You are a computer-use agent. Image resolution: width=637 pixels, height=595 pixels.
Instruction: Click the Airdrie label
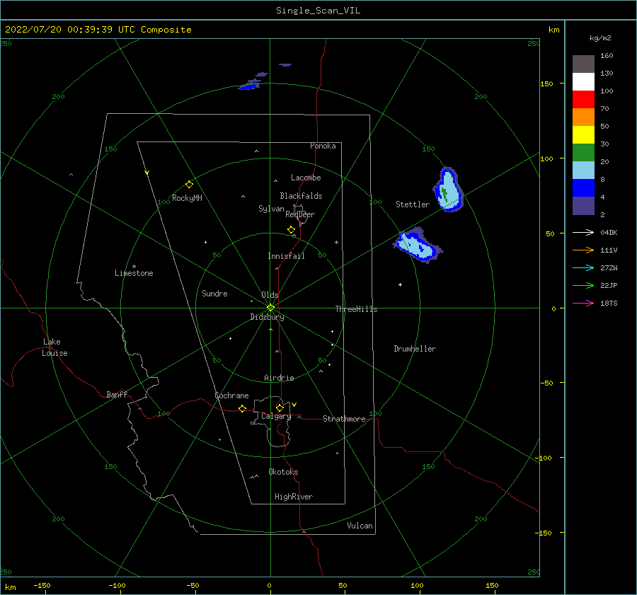279,378
